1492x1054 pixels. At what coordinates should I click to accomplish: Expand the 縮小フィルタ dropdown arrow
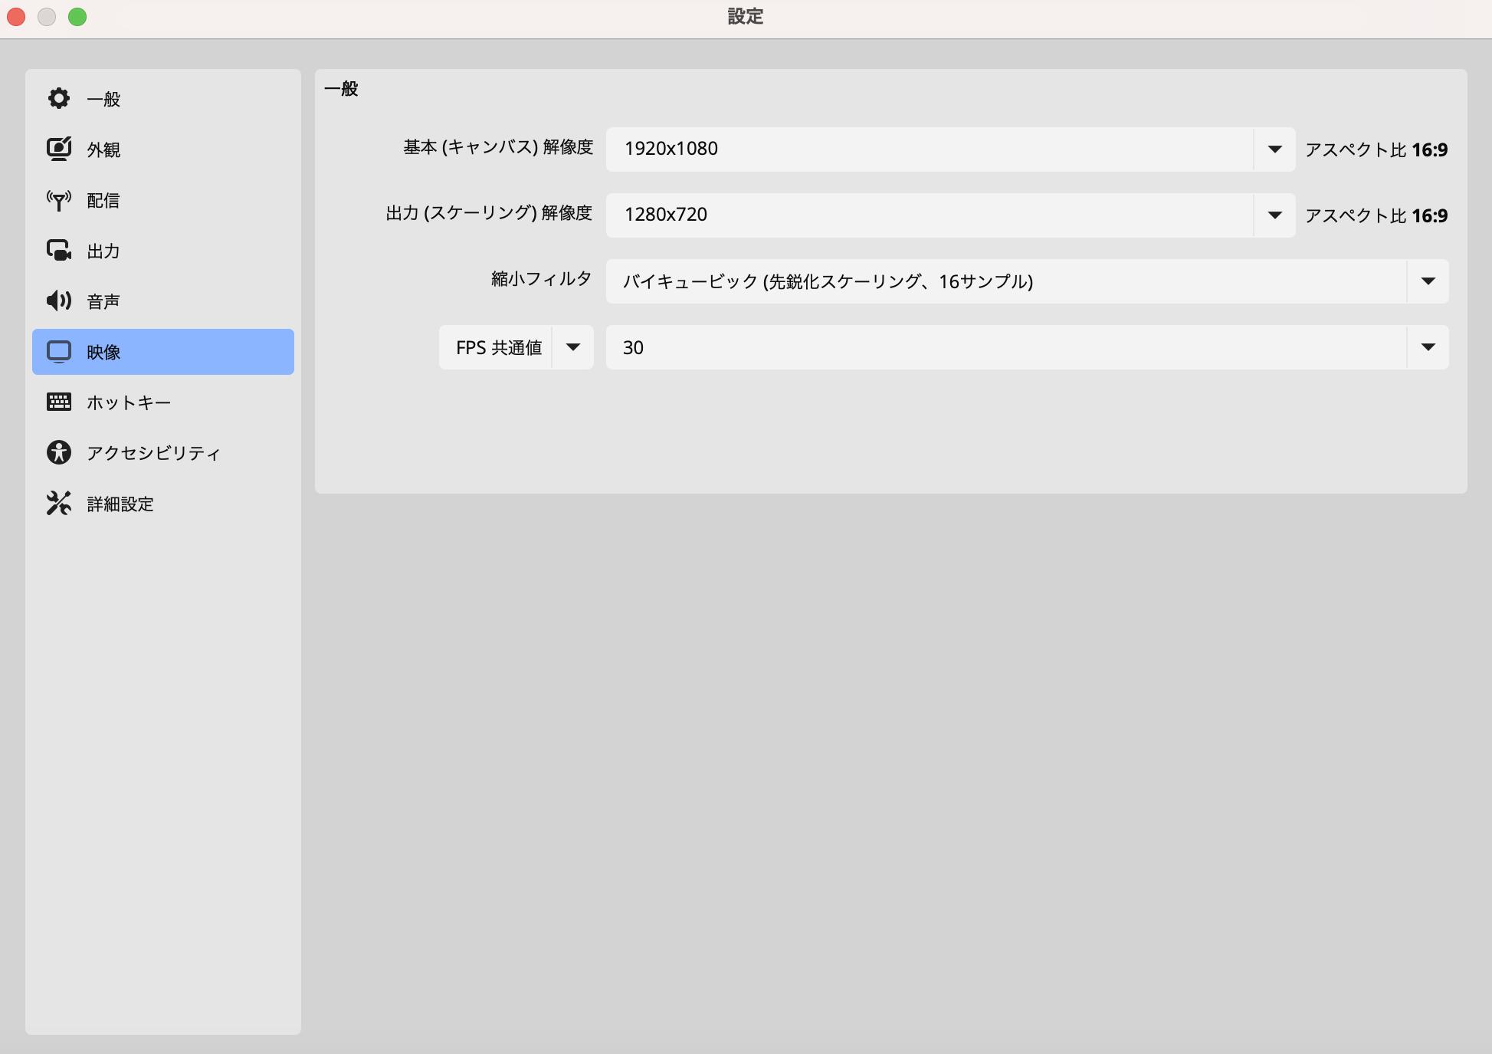pos(1428,281)
